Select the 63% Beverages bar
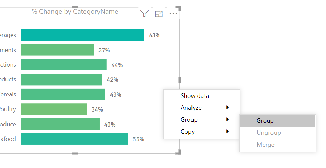 (83, 35)
